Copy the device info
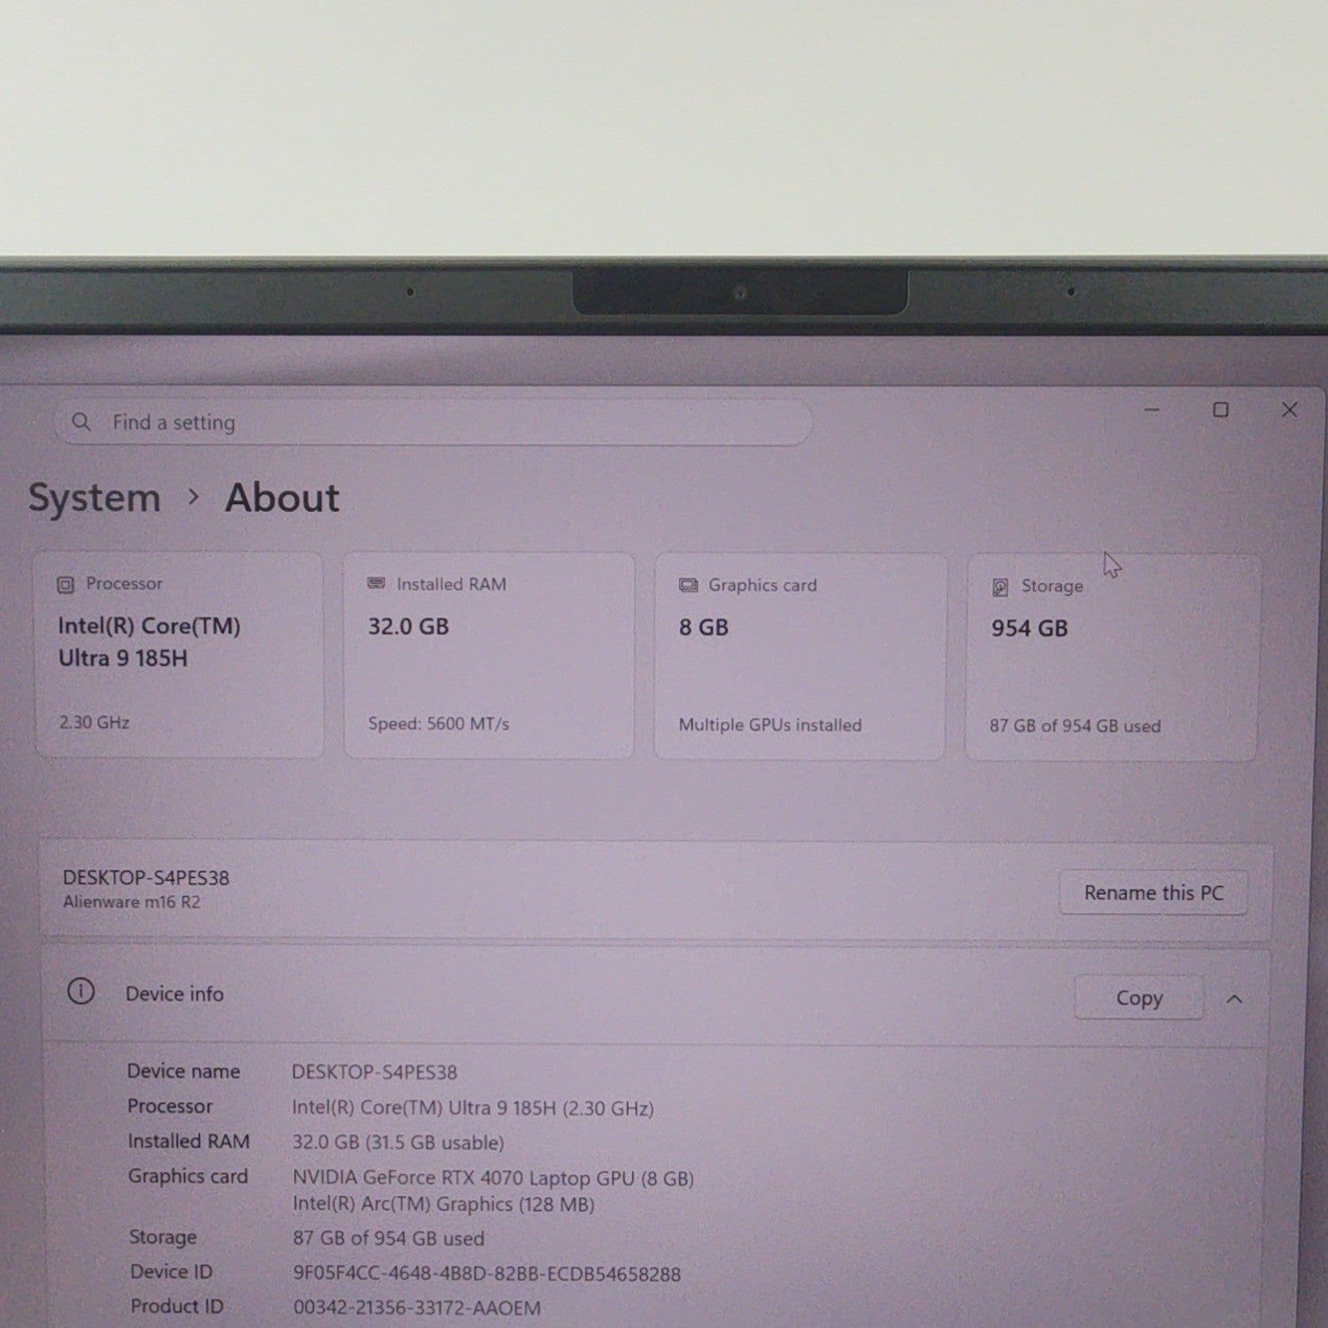 pos(1139,998)
